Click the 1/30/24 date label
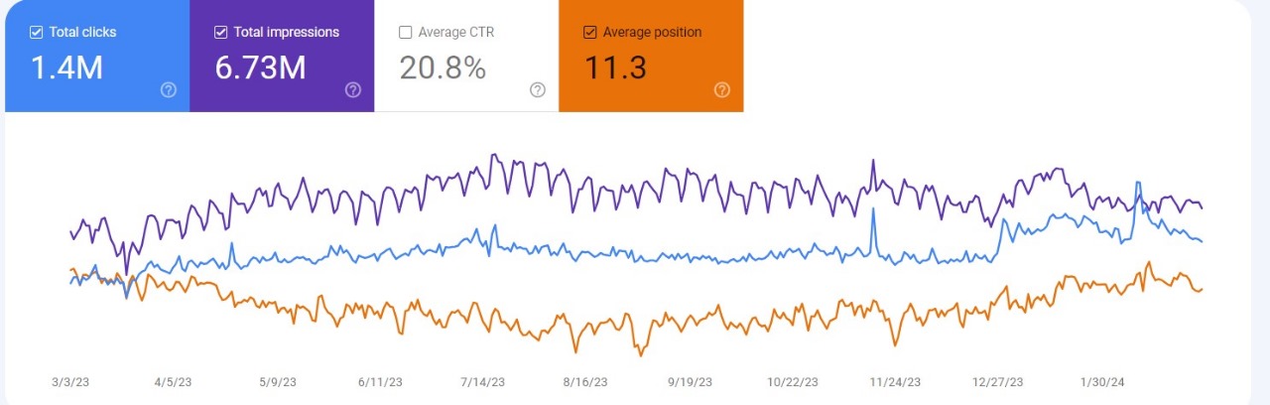Viewport: 1270px width, 405px height. [1101, 382]
